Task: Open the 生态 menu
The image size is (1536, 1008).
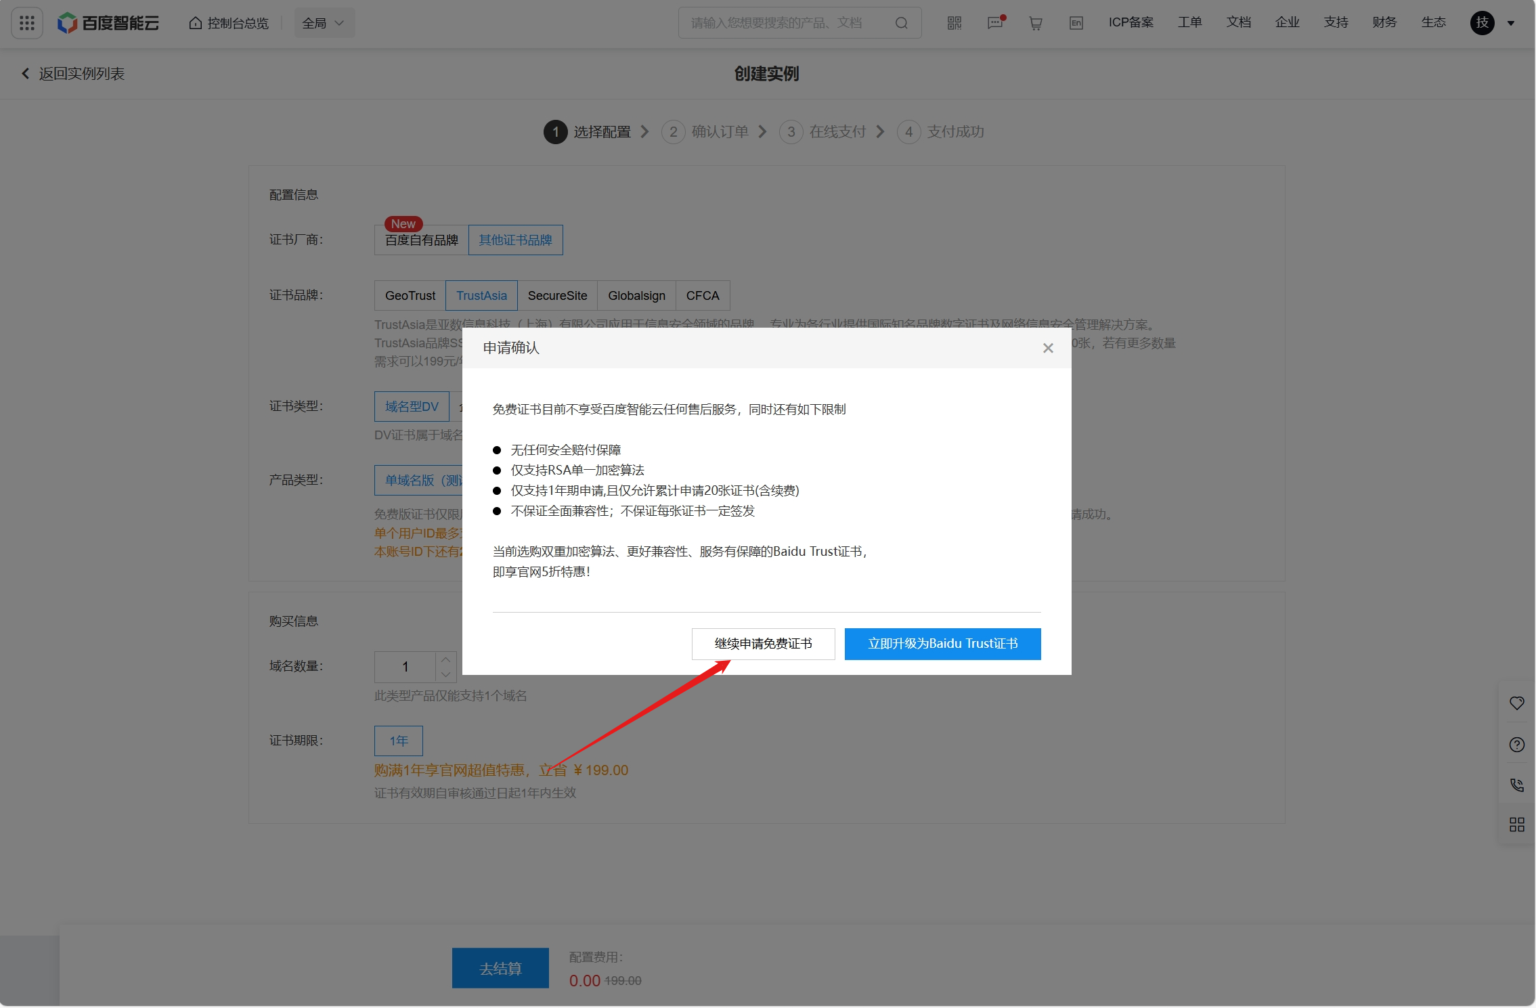Action: 1433,22
